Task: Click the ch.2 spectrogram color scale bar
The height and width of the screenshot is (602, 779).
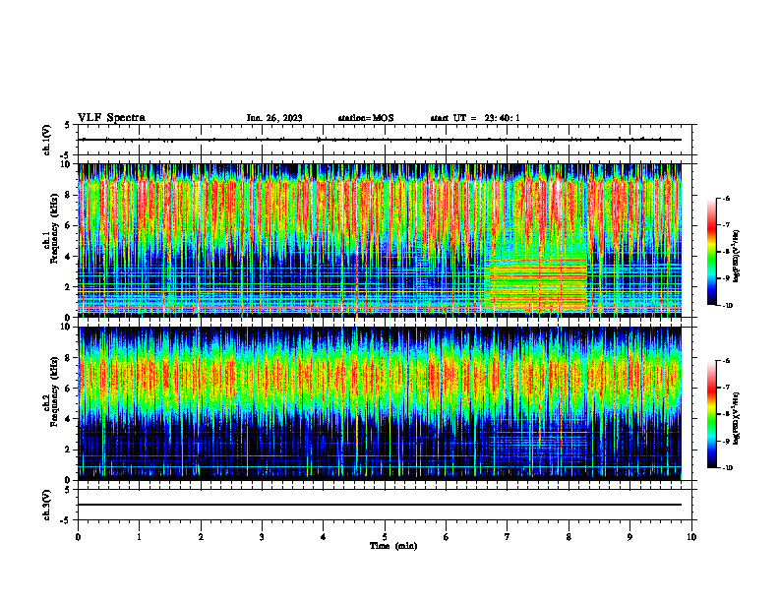Action: pyautogui.click(x=711, y=414)
